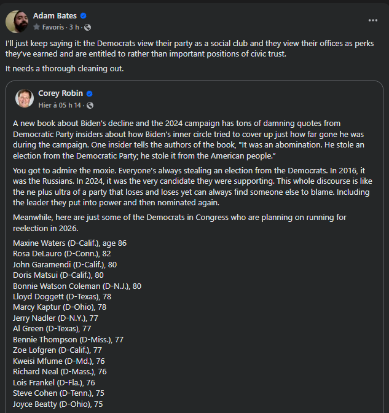Open Corey Robin's profile via his name

tap(61, 93)
